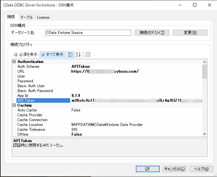Select the Offline property row

(x=109, y=134)
